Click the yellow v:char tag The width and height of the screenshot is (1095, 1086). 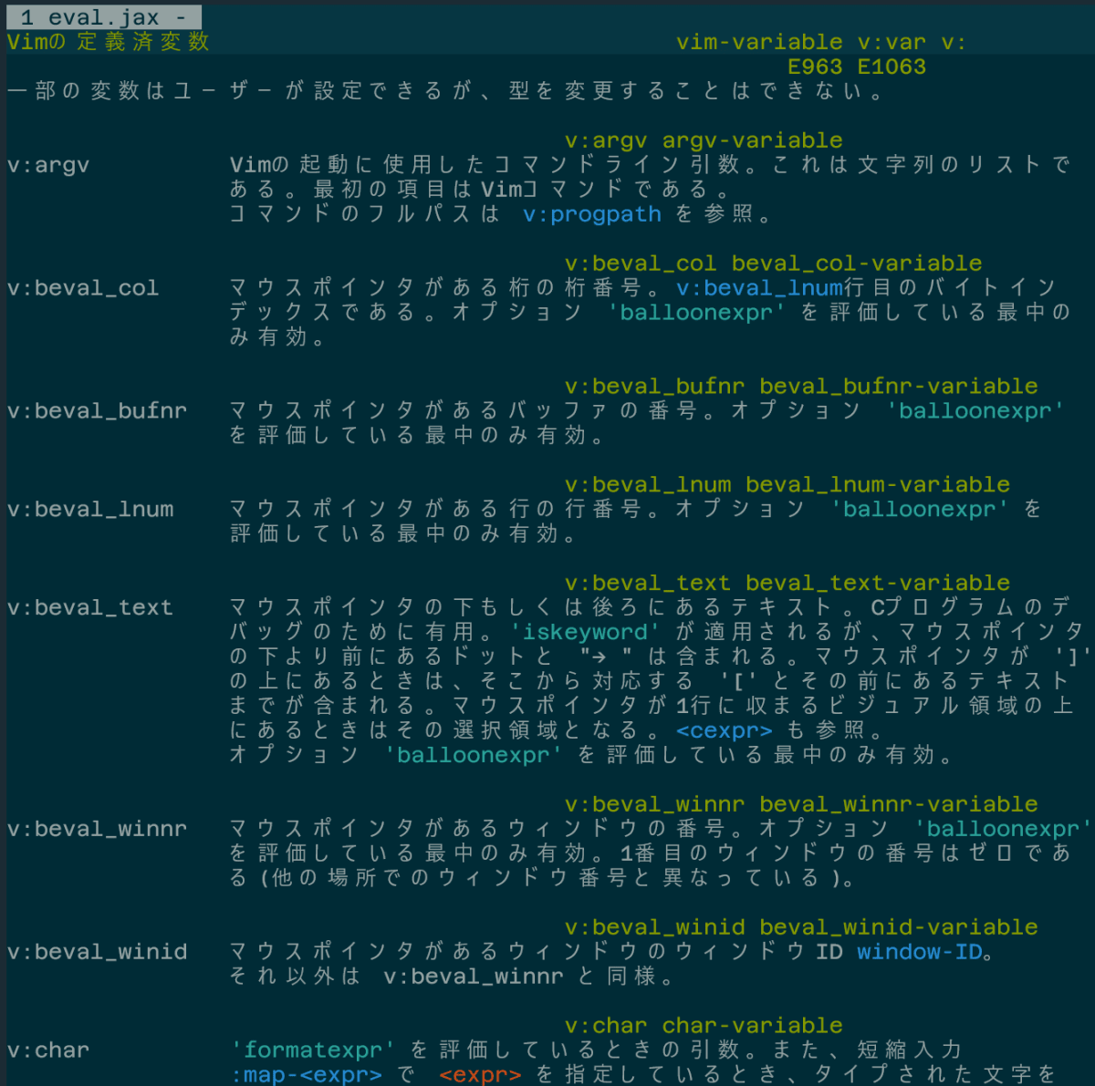click(606, 1026)
